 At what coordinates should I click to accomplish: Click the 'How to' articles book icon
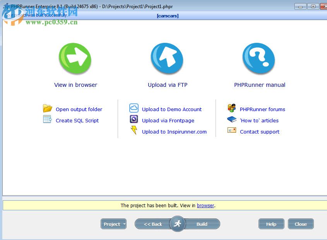point(231,120)
